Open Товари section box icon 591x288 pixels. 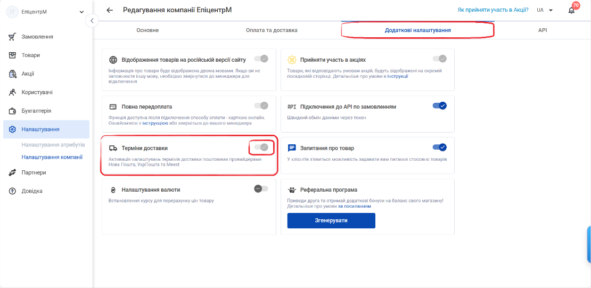[x=12, y=55]
